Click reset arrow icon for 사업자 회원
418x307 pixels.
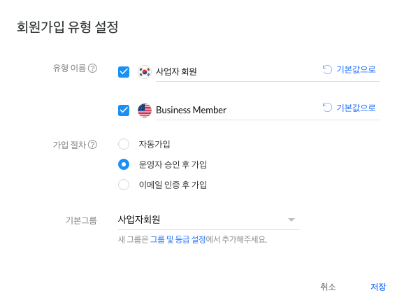(327, 69)
